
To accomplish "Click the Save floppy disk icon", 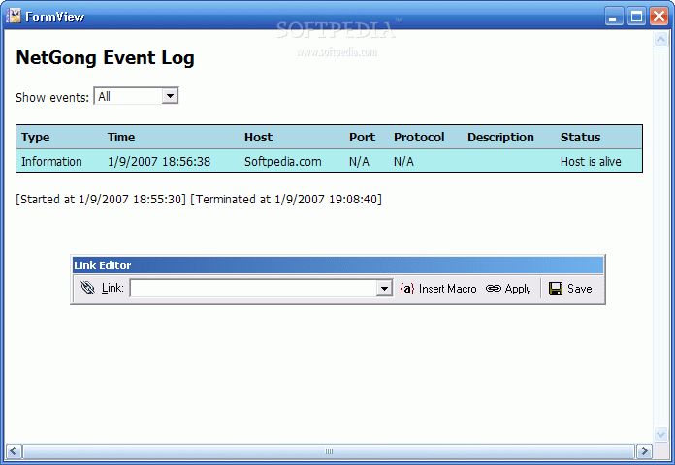I will tap(556, 289).
